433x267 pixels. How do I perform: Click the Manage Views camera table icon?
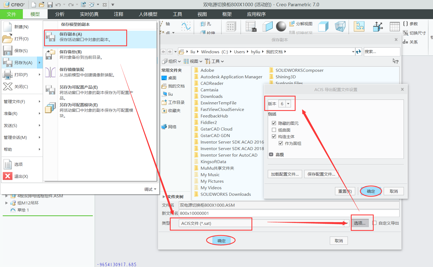click(x=251, y=27)
